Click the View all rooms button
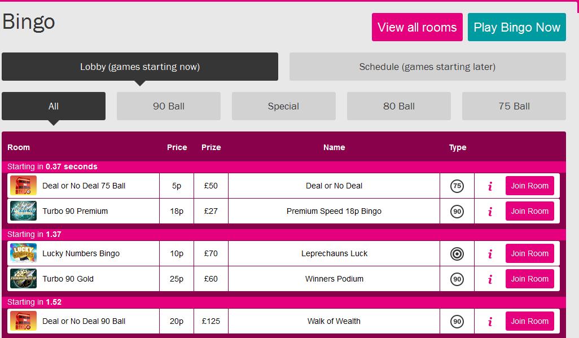Viewport: 579px width, 338px height. [x=417, y=27]
